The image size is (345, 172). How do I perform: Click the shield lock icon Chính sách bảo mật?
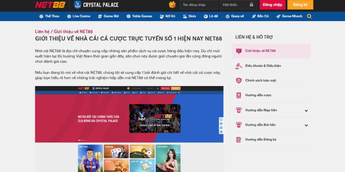(x=239, y=80)
